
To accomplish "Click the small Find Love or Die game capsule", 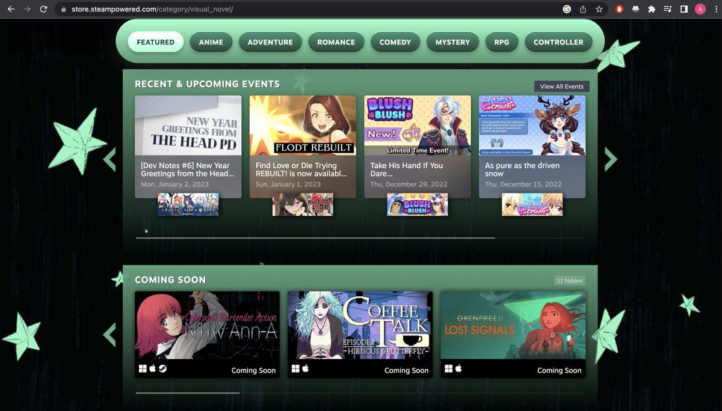I will click(x=303, y=204).
